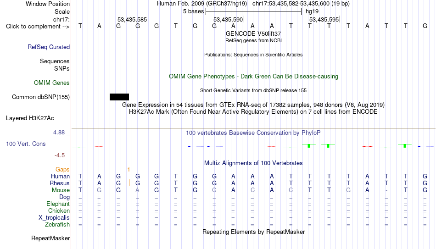
Task: Select the Rhesus alignment row label
Action: click(60, 183)
